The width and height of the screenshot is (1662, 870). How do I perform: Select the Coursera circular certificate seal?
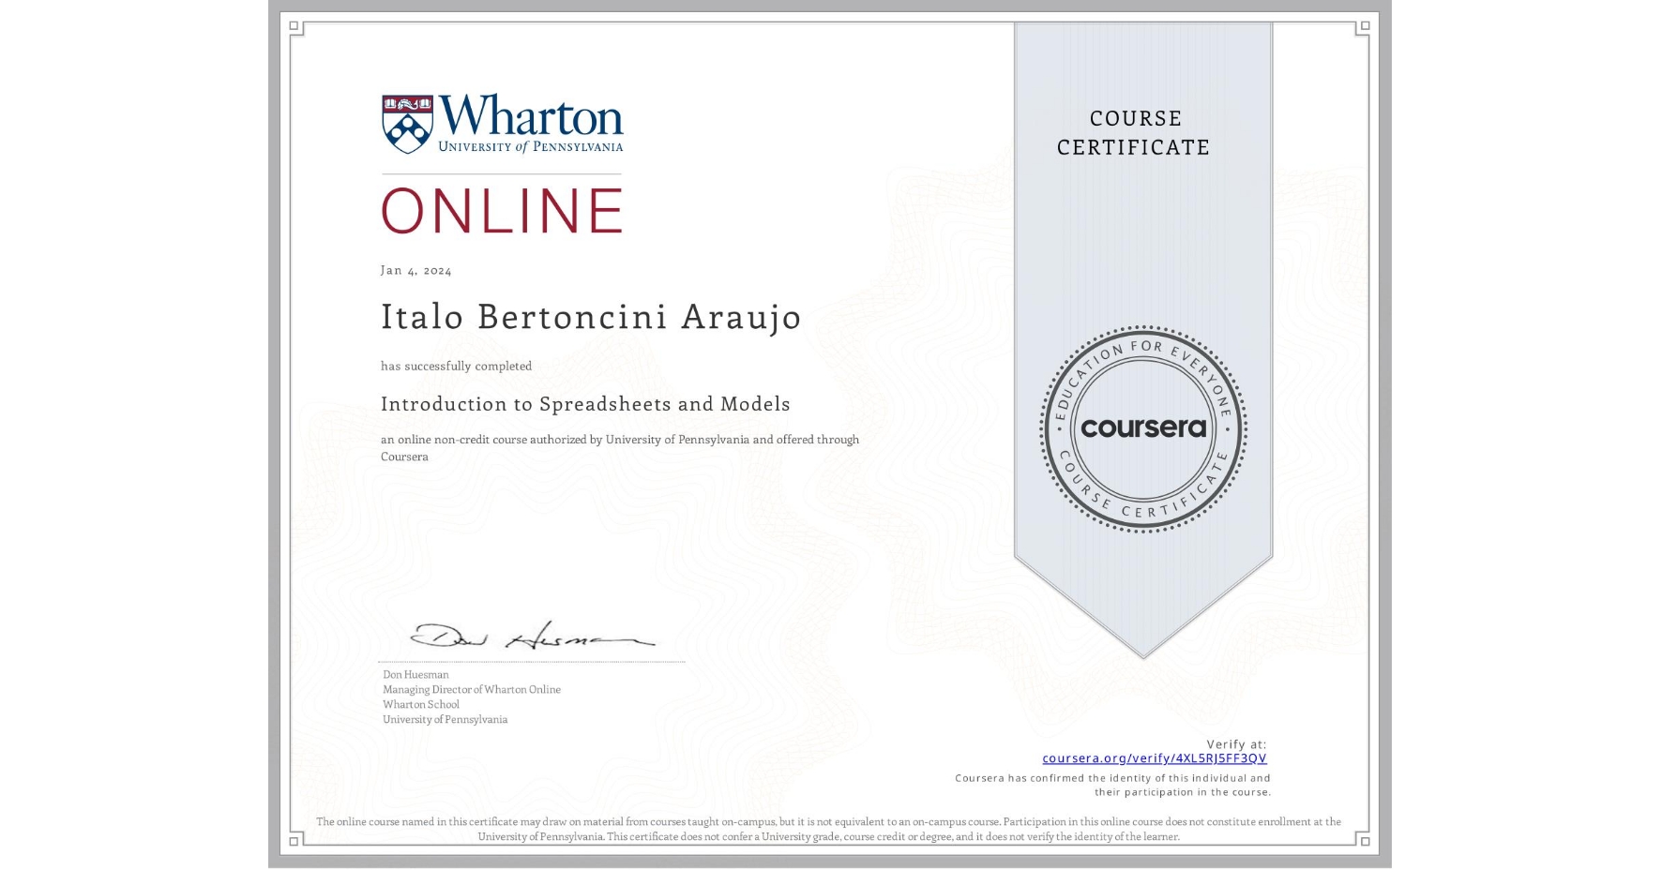click(1142, 429)
